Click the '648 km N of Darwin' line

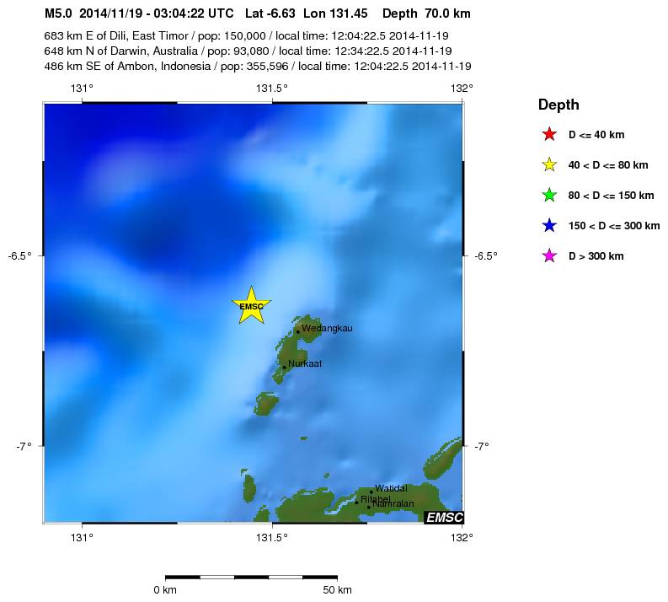(248, 51)
